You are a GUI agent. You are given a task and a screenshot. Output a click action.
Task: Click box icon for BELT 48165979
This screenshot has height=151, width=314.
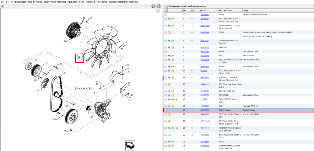click(173, 60)
